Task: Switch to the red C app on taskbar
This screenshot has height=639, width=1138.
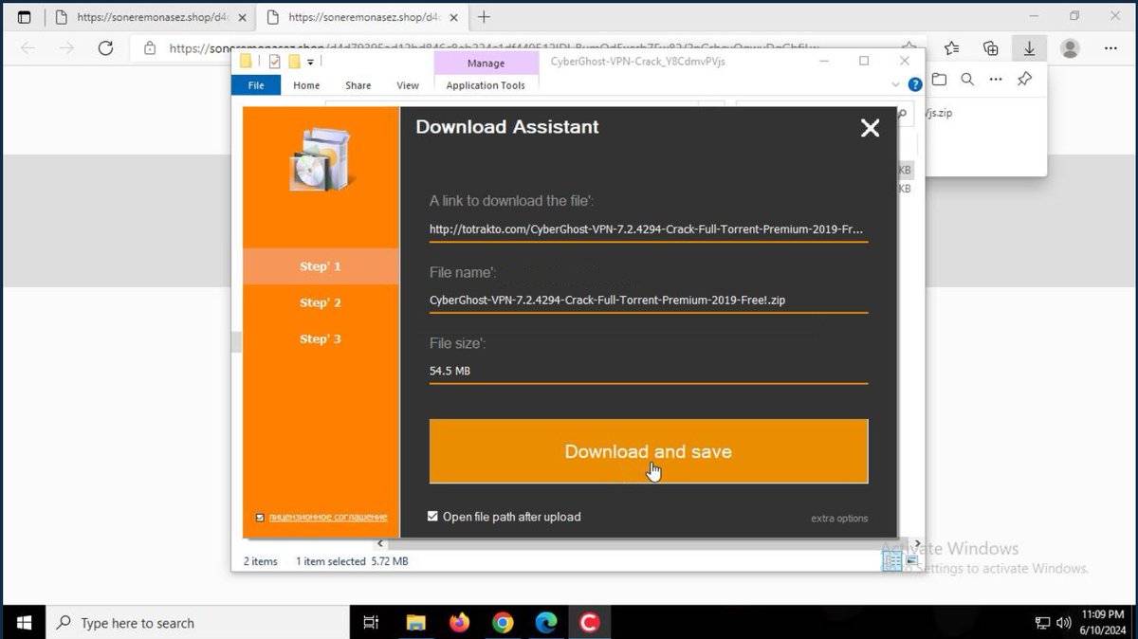Action: (590, 623)
